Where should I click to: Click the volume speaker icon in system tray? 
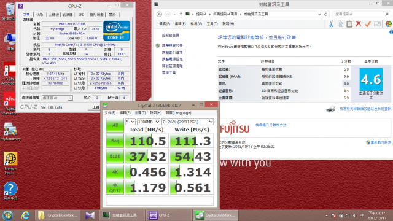coord(354,215)
